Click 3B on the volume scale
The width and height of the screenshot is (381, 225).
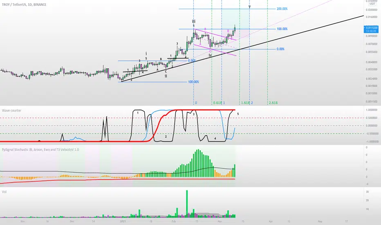pyautogui.click(x=367, y=192)
